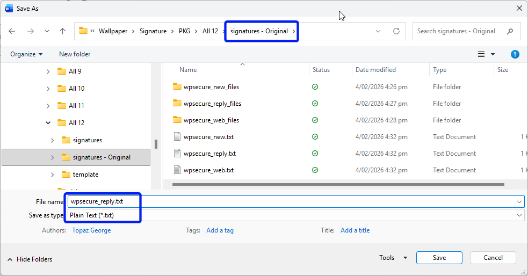The height and width of the screenshot is (276, 528).
Task: Change view layout icon
Action: click(x=481, y=54)
